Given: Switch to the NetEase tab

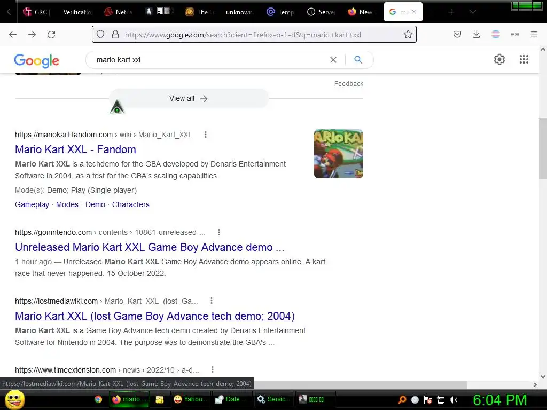Looking at the screenshot, I should (x=119, y=12).
